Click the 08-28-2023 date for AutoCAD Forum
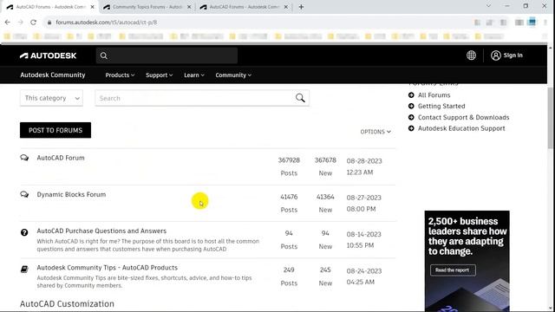This screenshot has width=555, height=312. (364, 161)
